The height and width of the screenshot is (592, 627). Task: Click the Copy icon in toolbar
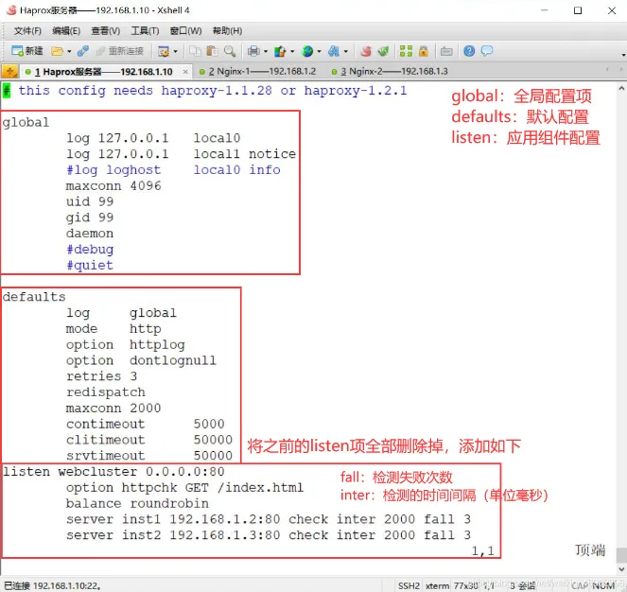[x=195, y=51]
